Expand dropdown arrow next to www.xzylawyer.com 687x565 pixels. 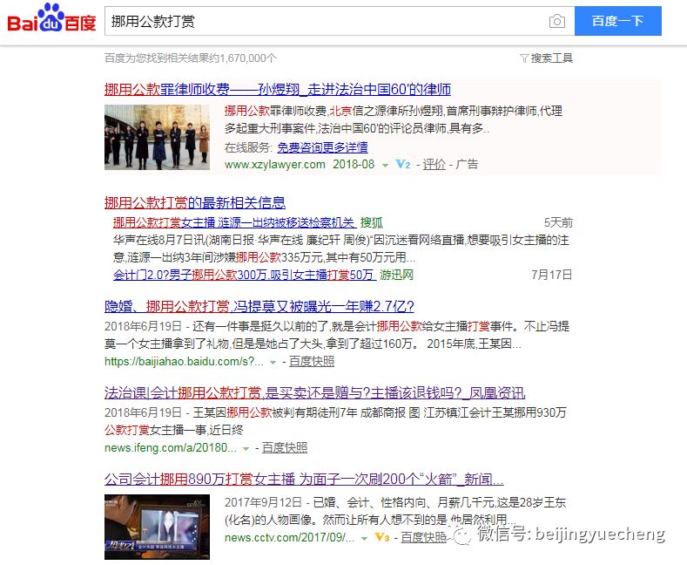[x=385, y=166]
